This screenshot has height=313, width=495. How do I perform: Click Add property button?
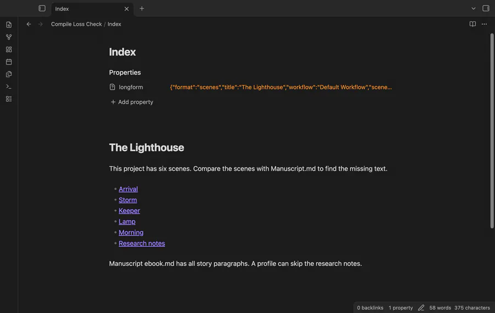coord(131,102)
